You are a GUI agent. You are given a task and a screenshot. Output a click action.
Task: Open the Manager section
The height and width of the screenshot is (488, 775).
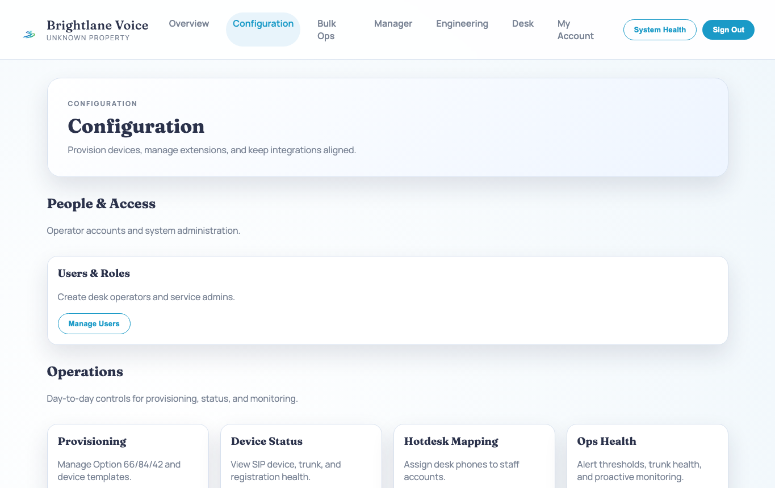point(393,23)
